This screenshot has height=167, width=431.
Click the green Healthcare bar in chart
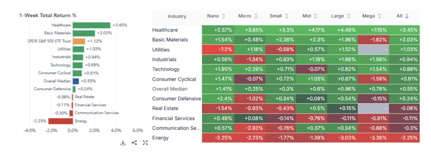pyautogui.click(x=91, y=25)
